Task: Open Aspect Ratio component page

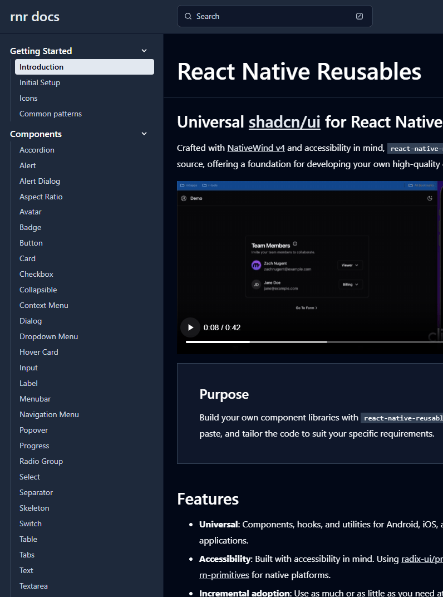Action: (x=41, y=197)
